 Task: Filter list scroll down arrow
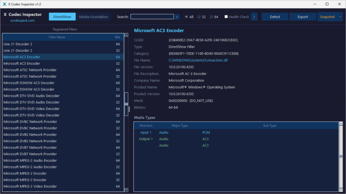coord(127,190)
